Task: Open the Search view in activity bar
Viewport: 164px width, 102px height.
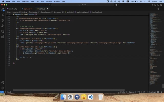Action: (x=3, y=15)
